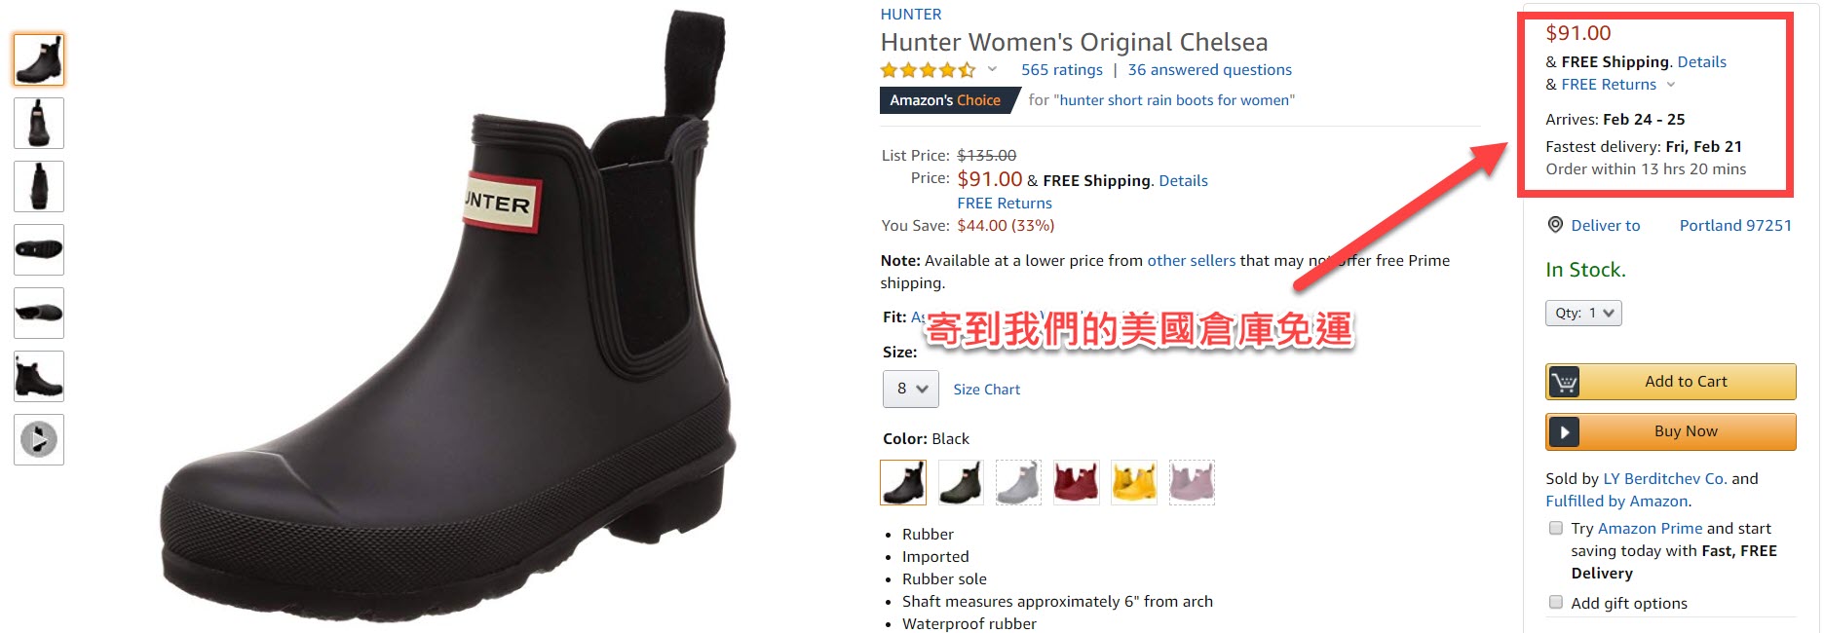The width and height of the screenshot is (1824, 633).
Task: Open the 36 answered questions link
Action: [1210, 70]
